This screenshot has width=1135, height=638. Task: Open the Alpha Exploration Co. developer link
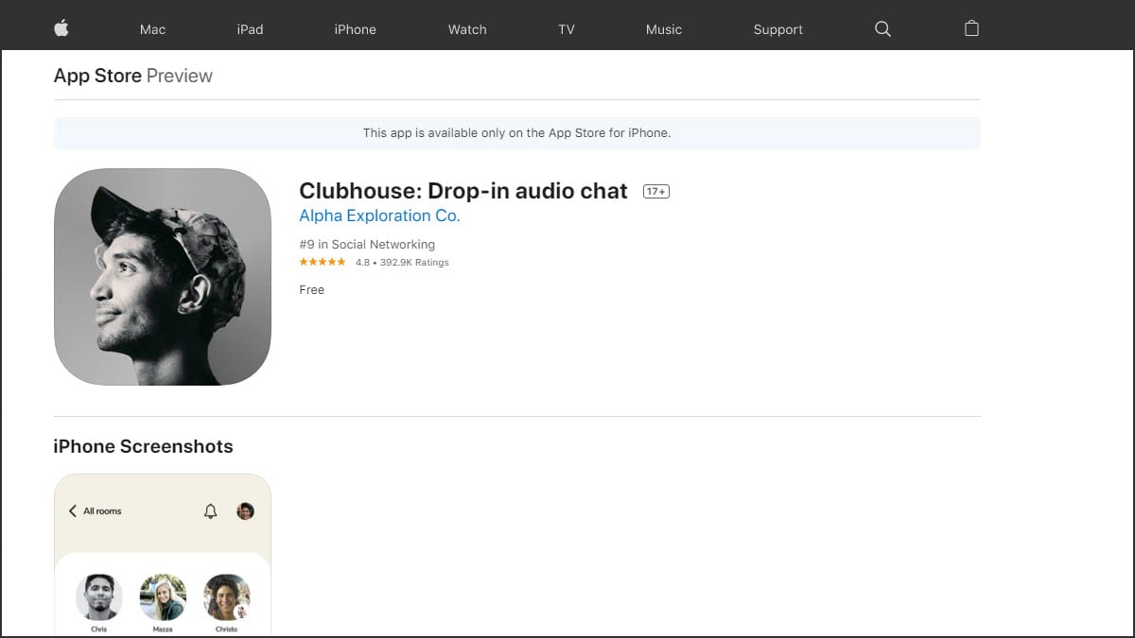click(x=379, y=216)
